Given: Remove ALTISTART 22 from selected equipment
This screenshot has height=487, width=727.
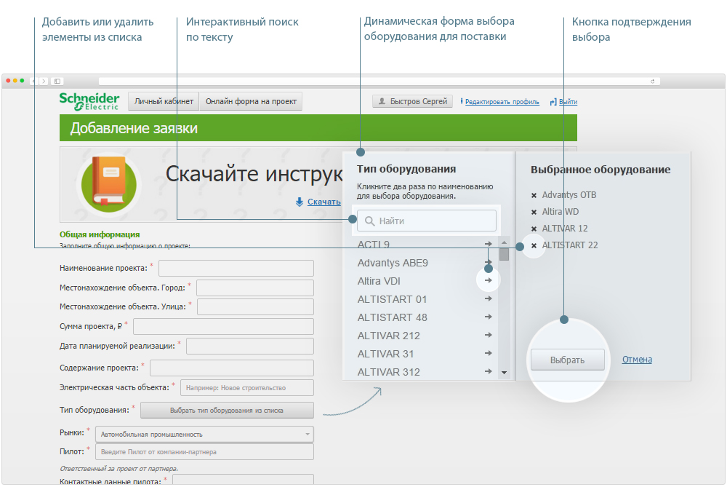Looking at the screenshot, I should tap(534, 245).
